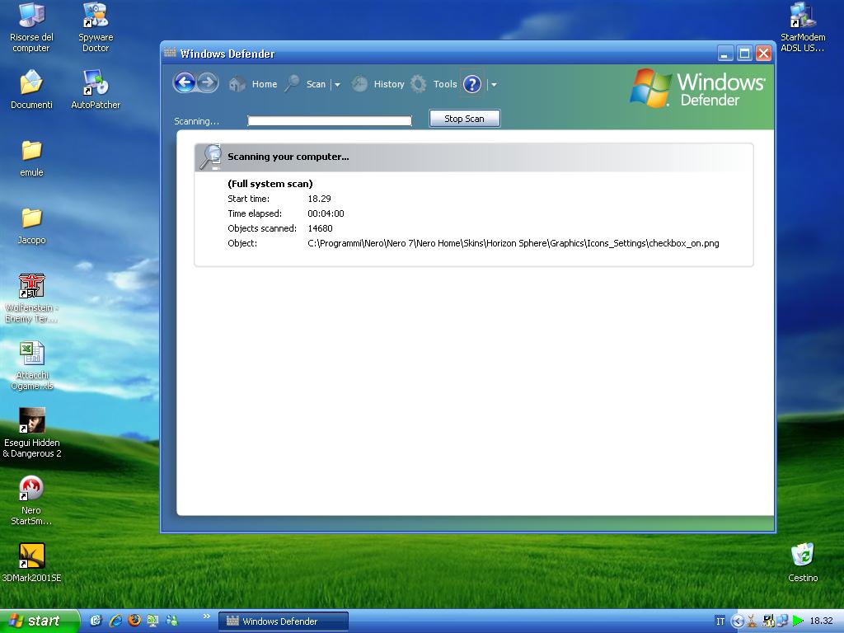The height and width of the screenshot is (633, 844).
Task: Open the Home page in Windows Defender
Action: 253,84
